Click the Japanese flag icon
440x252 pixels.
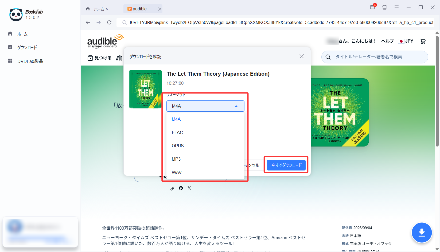pyautogui.click(x=401, y=41)
